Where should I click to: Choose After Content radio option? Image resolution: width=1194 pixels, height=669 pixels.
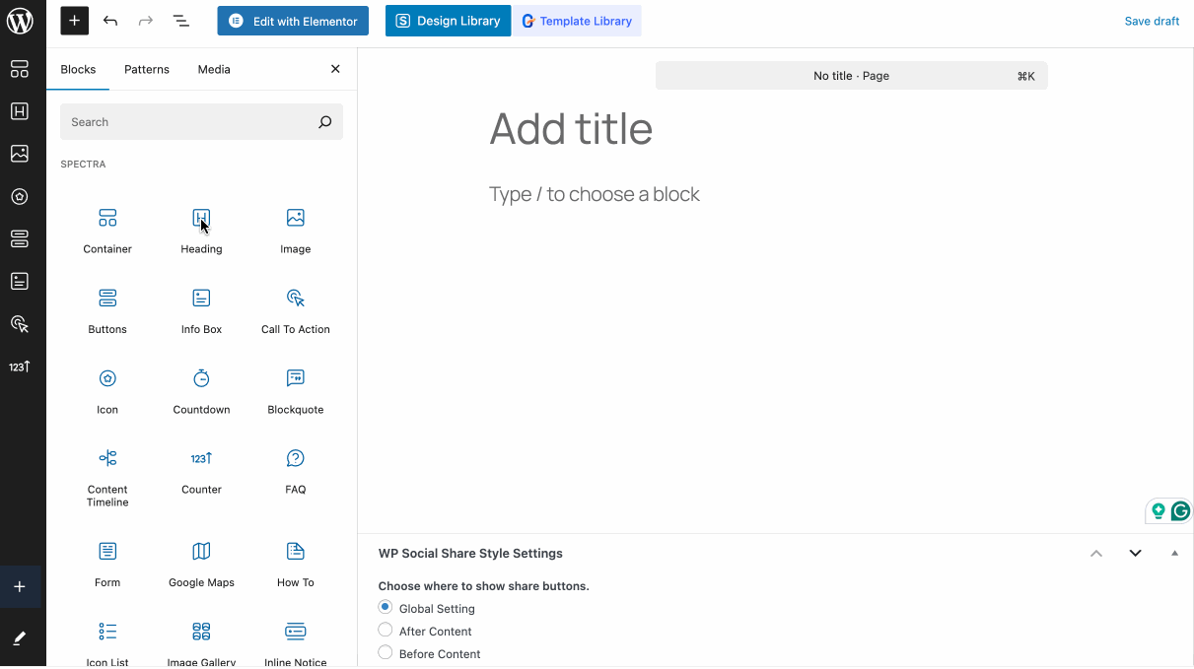pos(386,631)
